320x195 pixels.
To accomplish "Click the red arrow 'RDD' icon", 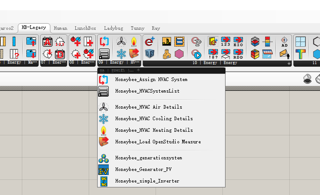I will click(x=238, y=54).
